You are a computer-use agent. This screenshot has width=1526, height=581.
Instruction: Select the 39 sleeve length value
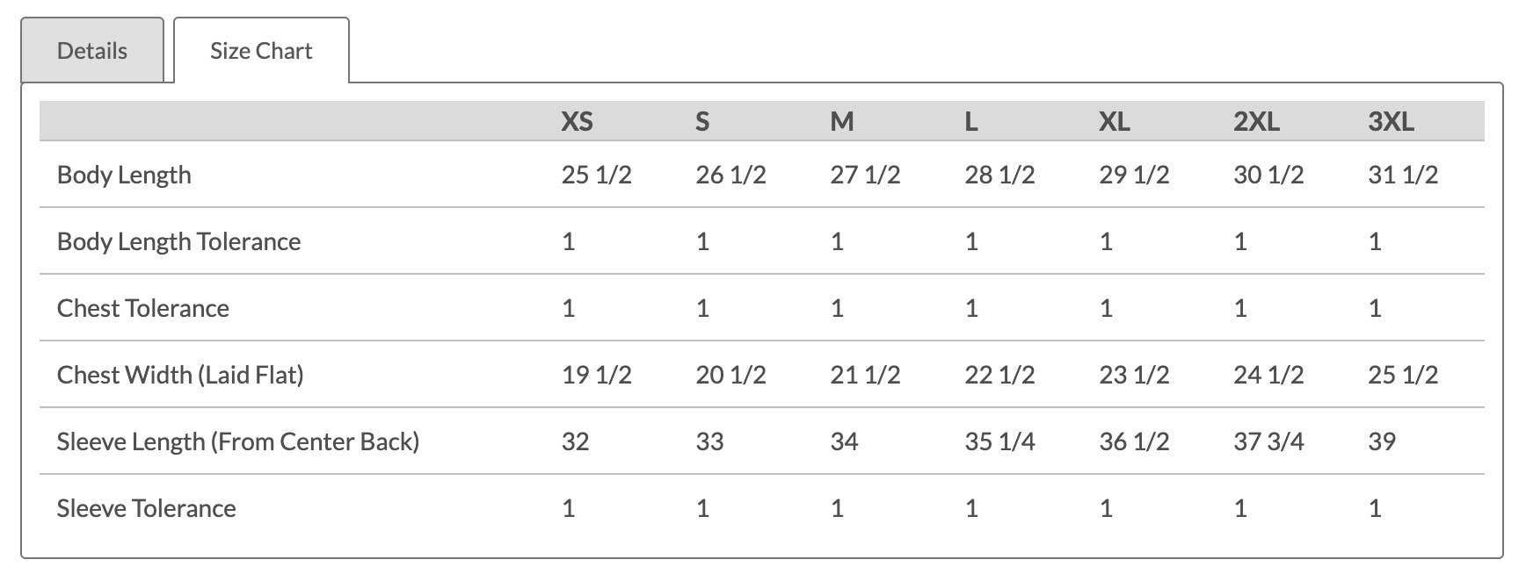pyautogui.click(x=1381, y=441)
